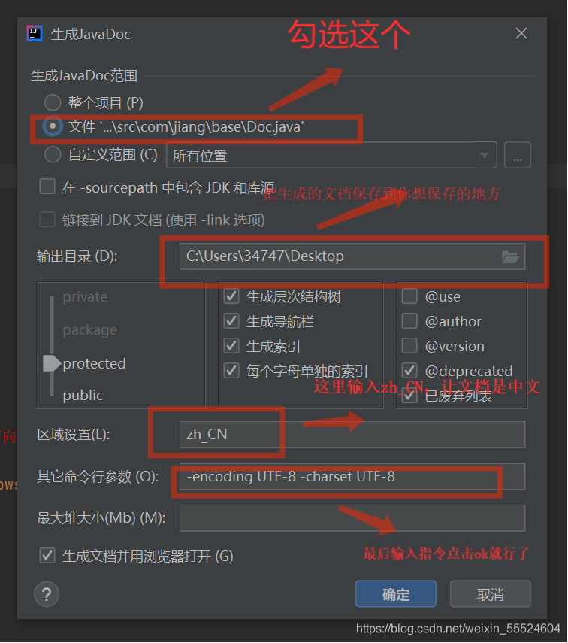This screenshot has height=643, width=568.
Task: Toggle the 生成文档并用浏览器打开 checkbox
Action: [47, 556]
